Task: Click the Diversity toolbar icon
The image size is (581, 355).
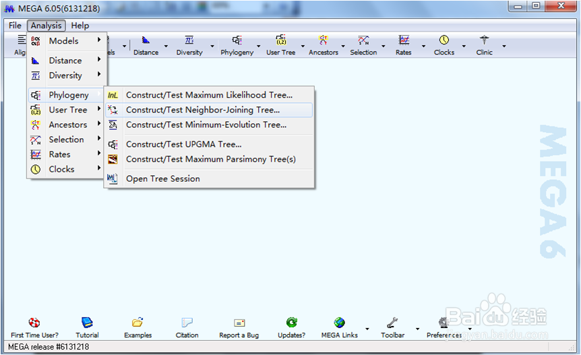Action: (189, 40)
